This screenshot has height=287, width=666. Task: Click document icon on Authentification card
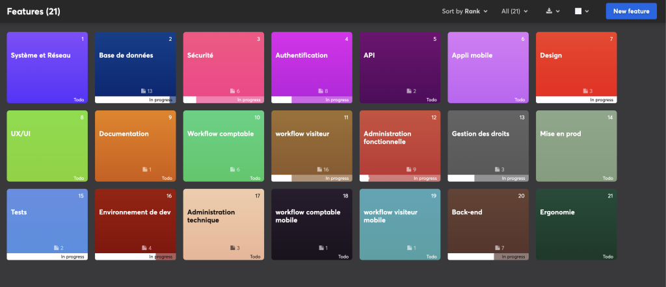point(319,91)
